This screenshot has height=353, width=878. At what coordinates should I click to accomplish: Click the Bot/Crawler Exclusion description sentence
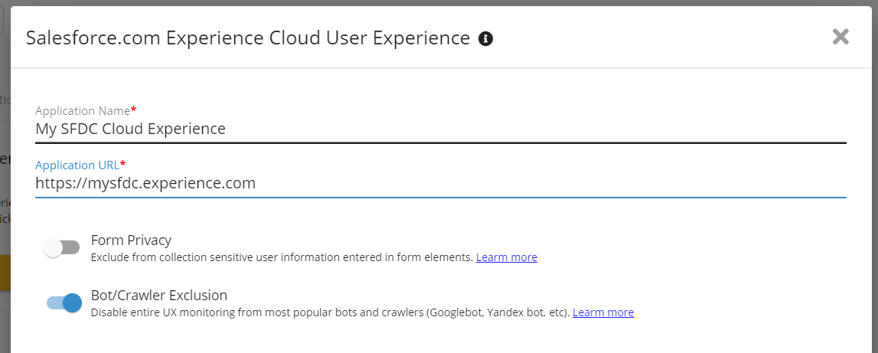pos(329,312)
